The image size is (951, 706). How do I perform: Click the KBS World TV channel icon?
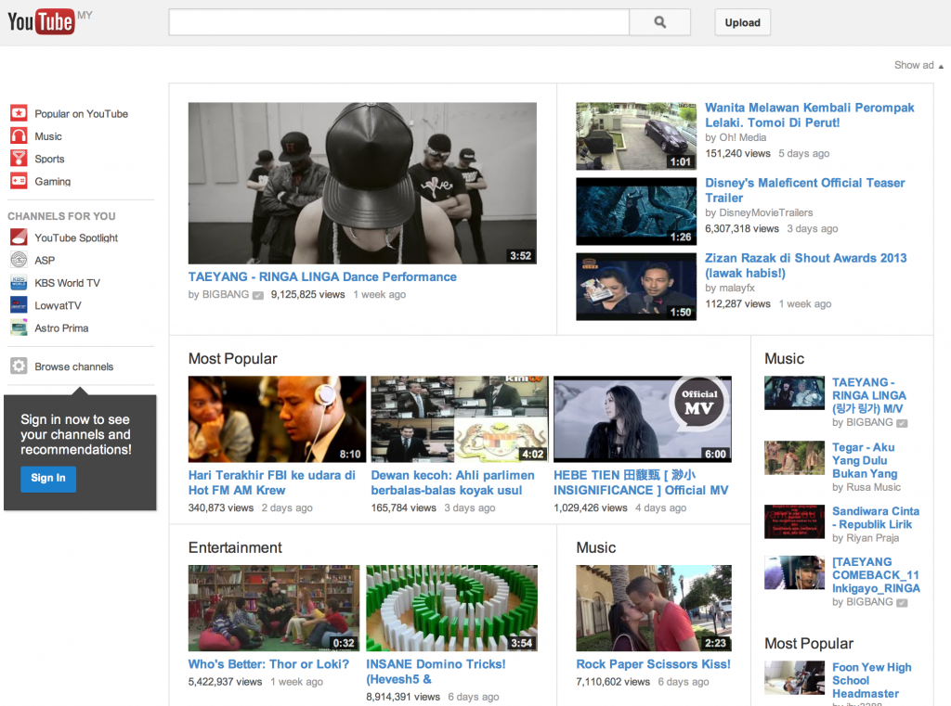[19, 282]
